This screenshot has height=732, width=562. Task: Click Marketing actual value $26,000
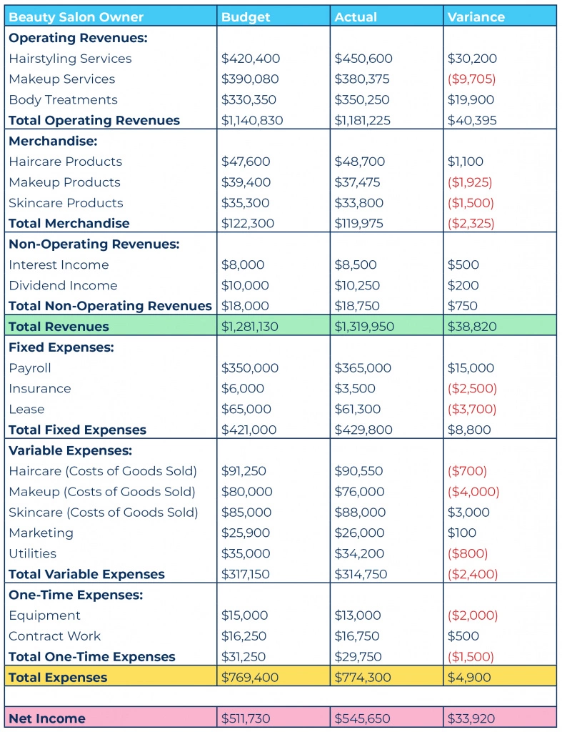359,533
